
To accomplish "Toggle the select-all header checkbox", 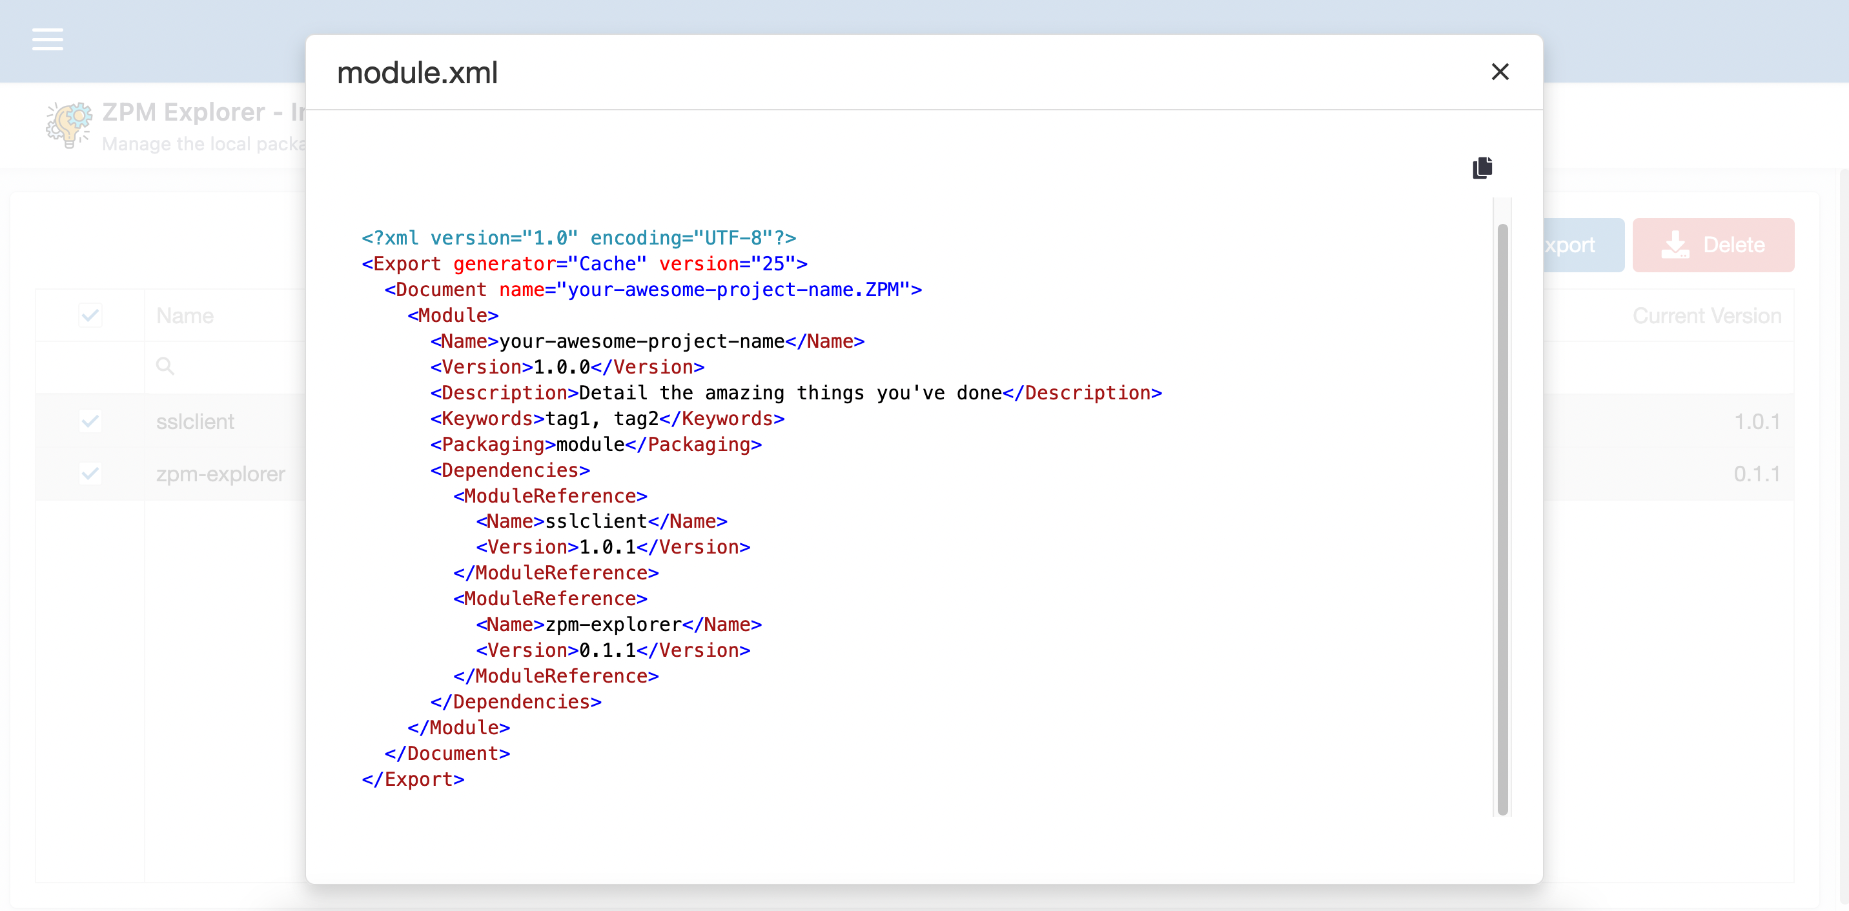I will pos(90,315).
